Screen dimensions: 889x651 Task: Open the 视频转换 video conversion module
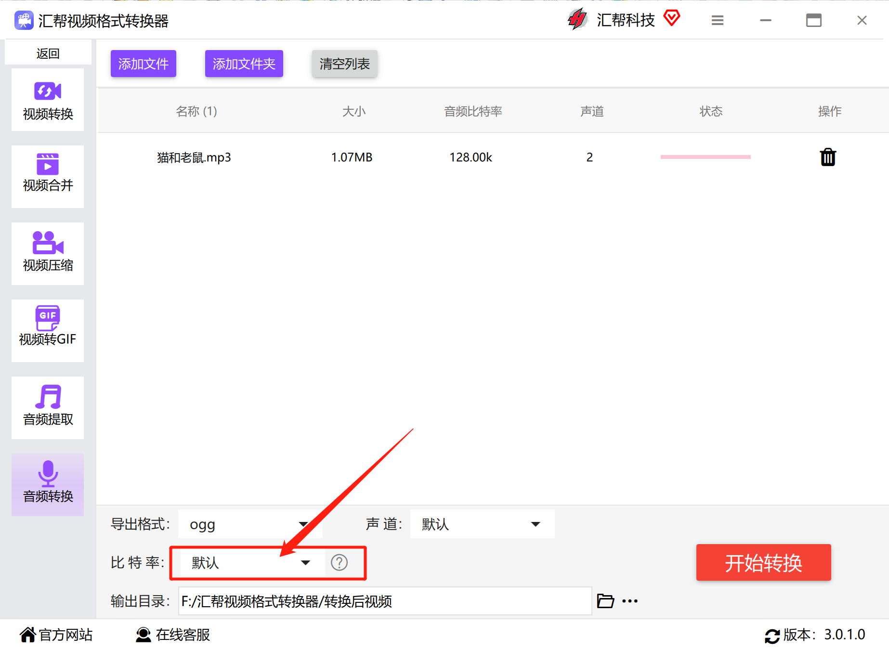point(48,100)
